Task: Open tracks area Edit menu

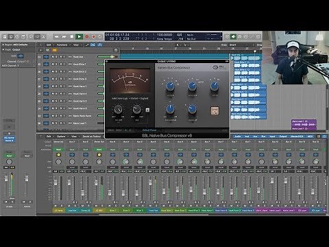Action: click(x=49, y=45)
